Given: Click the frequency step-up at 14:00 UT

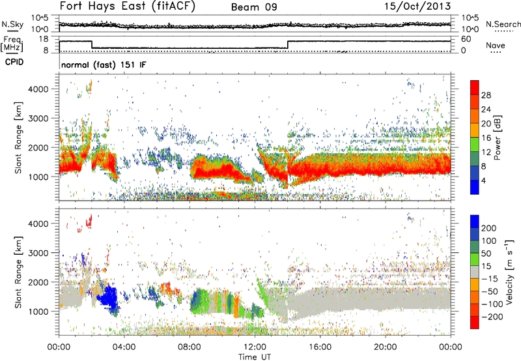Looking at the screenshot, I should [x=288, y=44].
